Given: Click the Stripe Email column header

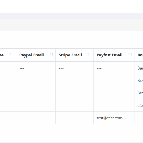Looking at the screenshot, I should click(70, 55).
